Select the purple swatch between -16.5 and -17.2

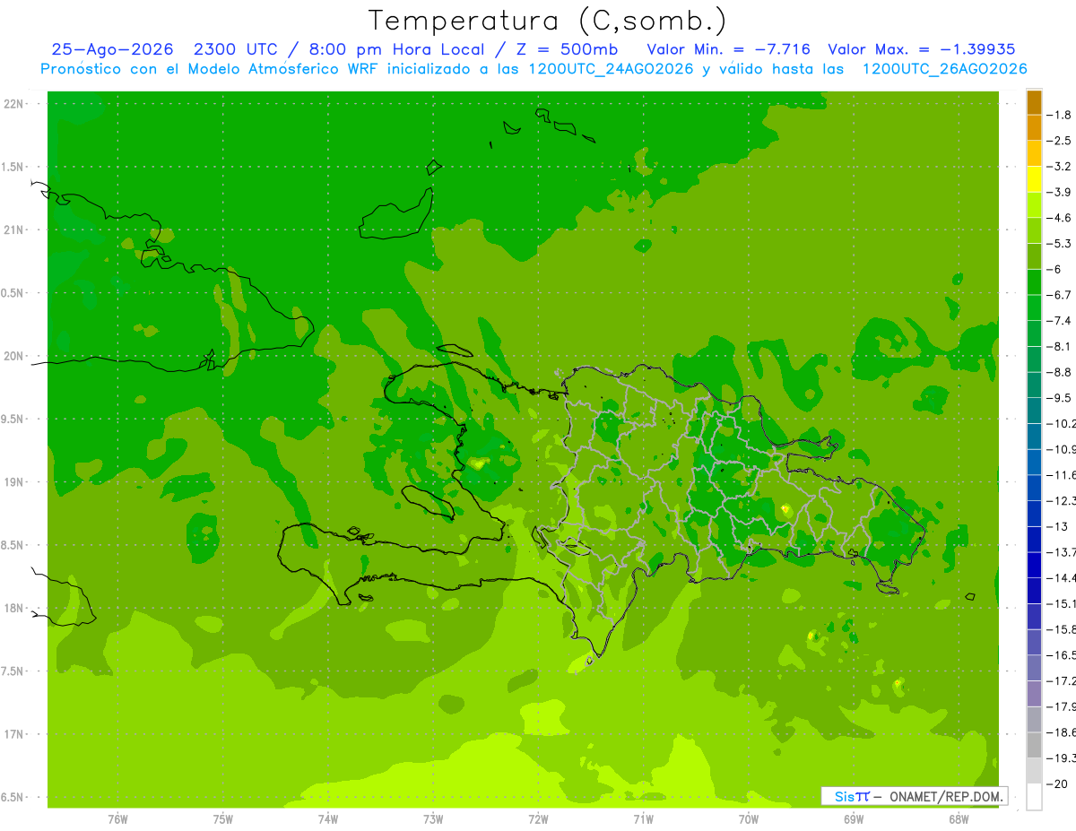[1034, 668]
